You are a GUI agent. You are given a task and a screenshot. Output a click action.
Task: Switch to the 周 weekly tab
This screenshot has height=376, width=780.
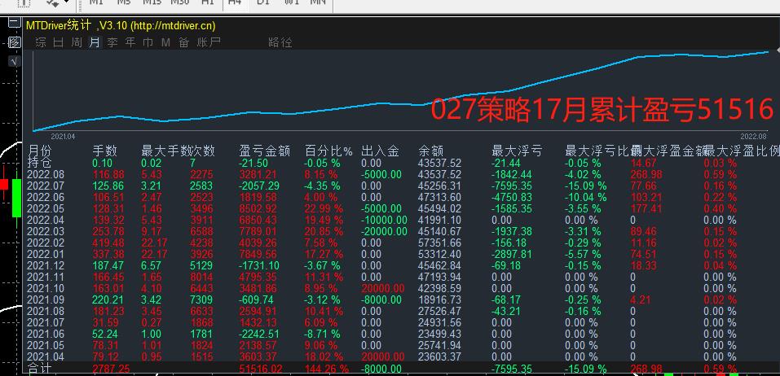click(76, 42)
